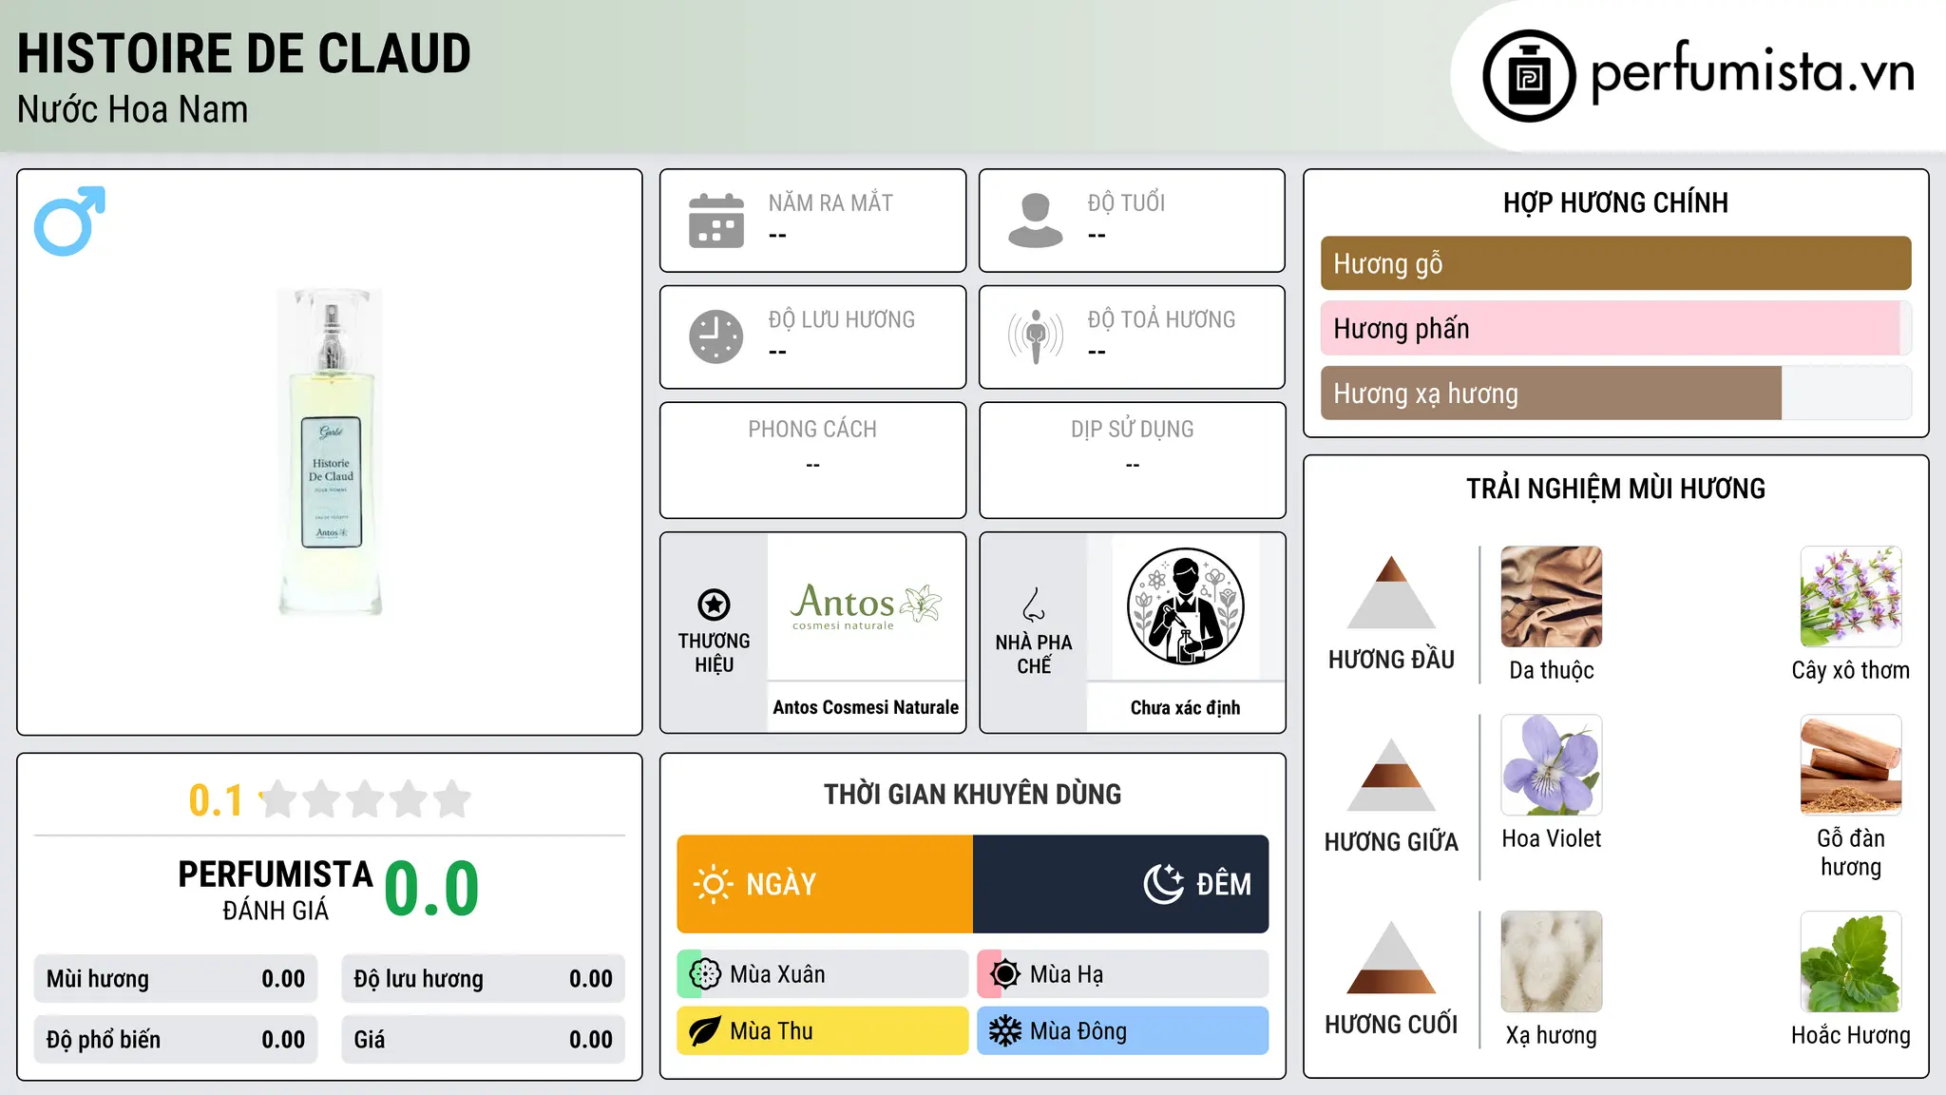Open the Gỗ đàn hương note image

(1851, 765)
